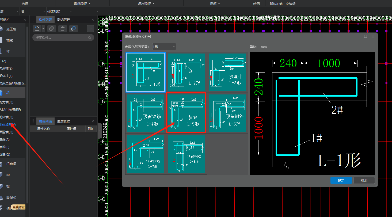Open the floor (层) dropdown
This screenshot has height=217, width=392.
tap(10, 11)
